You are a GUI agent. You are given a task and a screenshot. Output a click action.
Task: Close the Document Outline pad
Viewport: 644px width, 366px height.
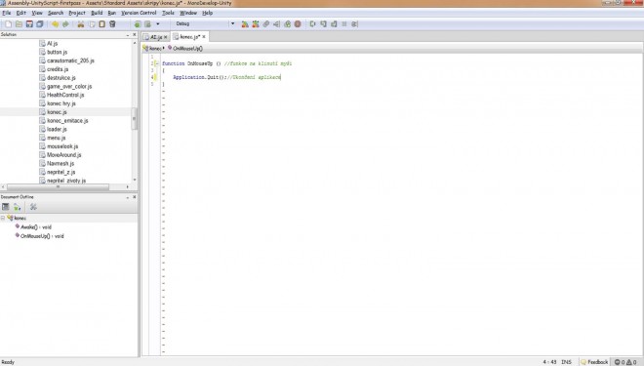[x=135, y=197]
